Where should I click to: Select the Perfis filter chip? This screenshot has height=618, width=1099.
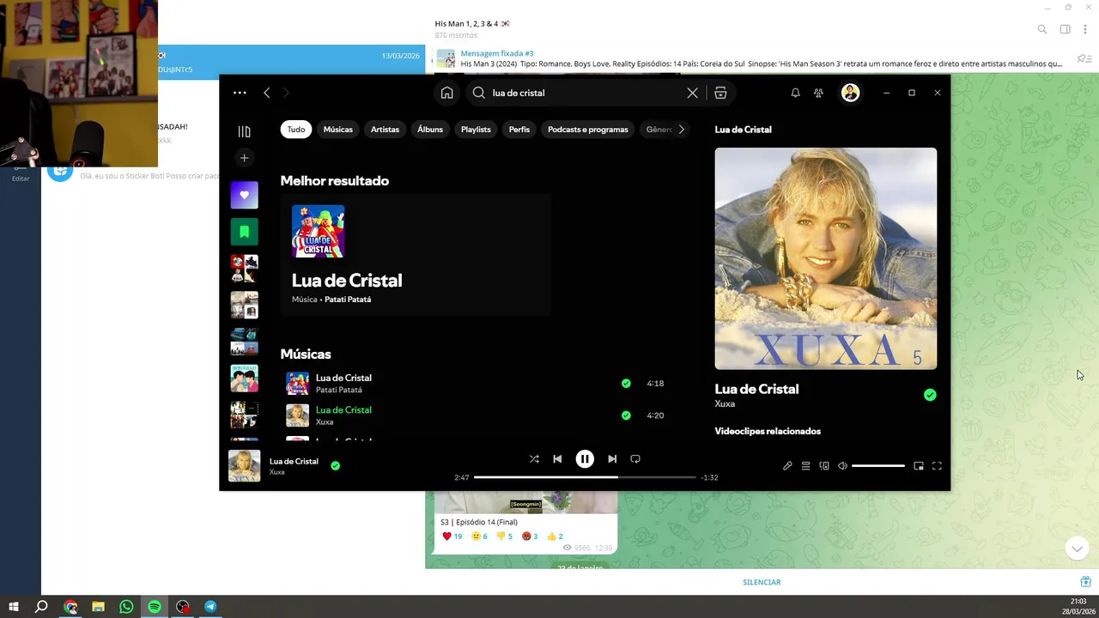point(519,130)
